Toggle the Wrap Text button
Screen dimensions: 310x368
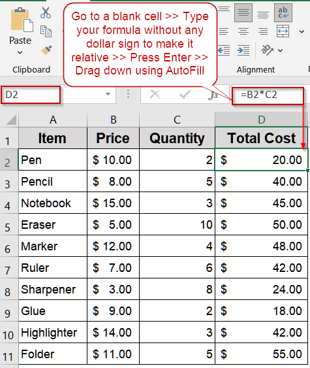pos(283,12)
